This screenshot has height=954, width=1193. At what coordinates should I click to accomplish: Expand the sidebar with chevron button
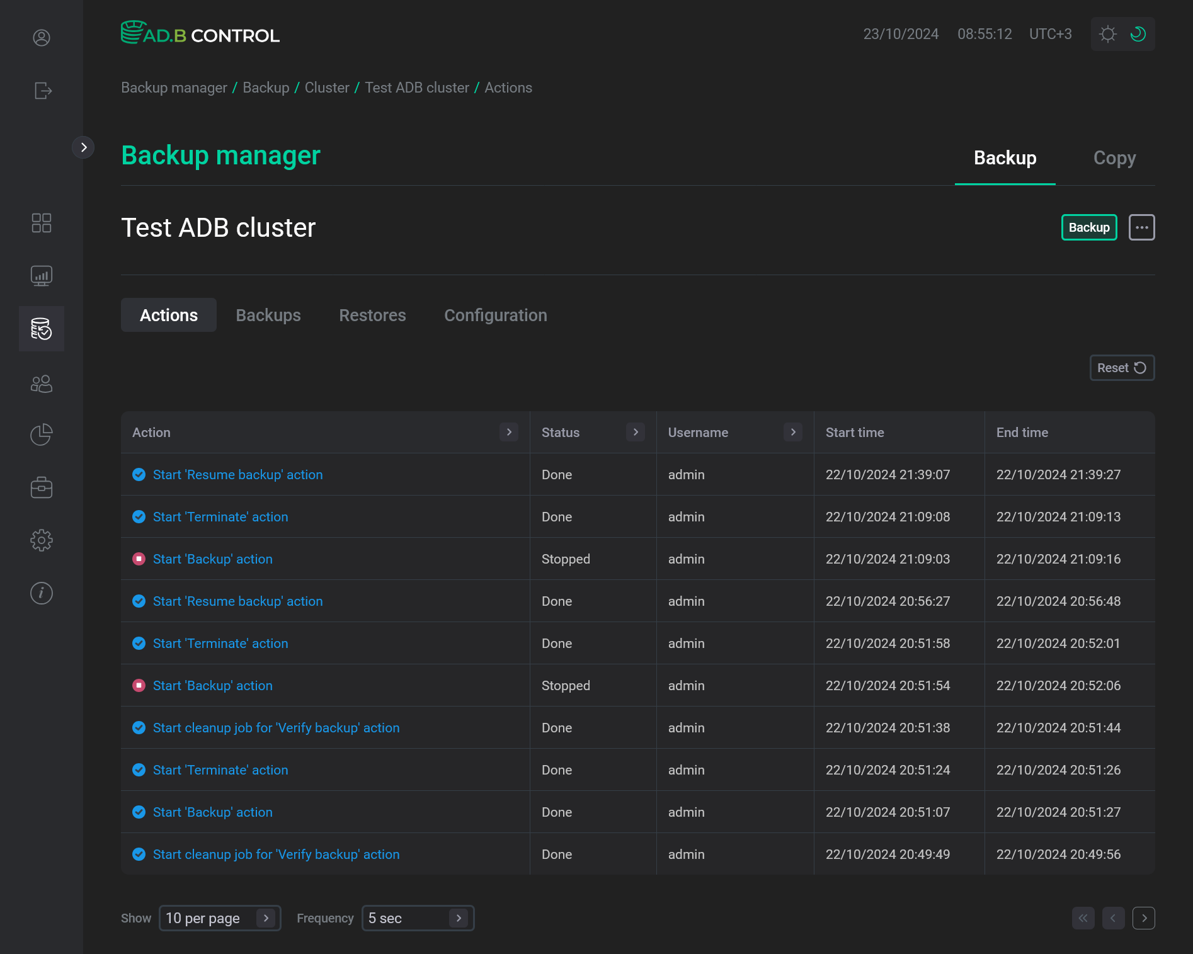point(83,147)
